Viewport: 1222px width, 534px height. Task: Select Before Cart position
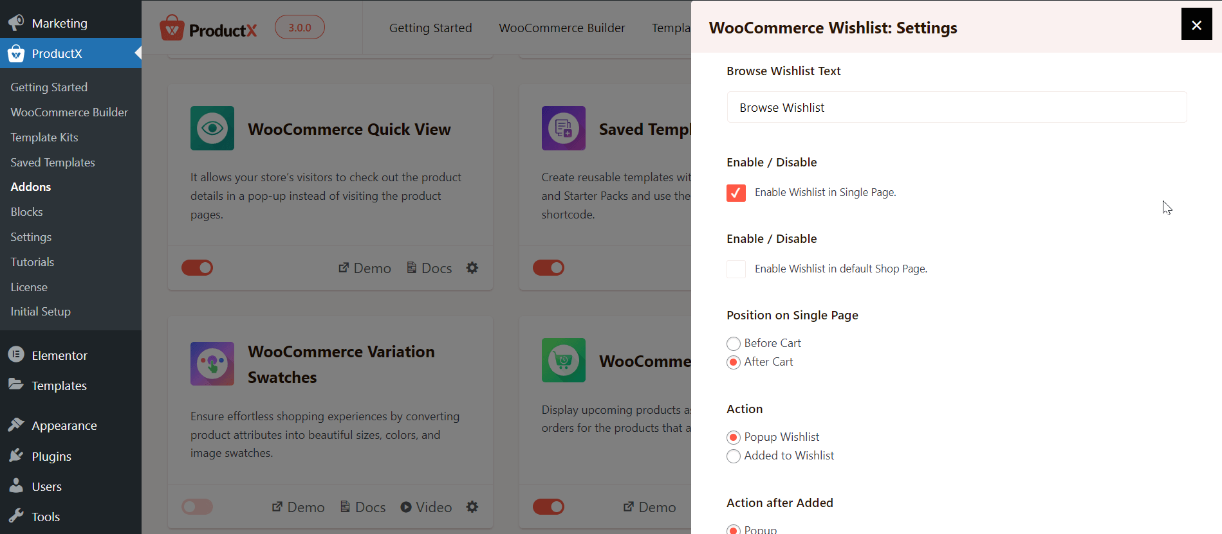(x=734, y=344)
